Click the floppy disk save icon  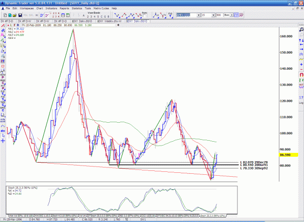pos(20,15)
